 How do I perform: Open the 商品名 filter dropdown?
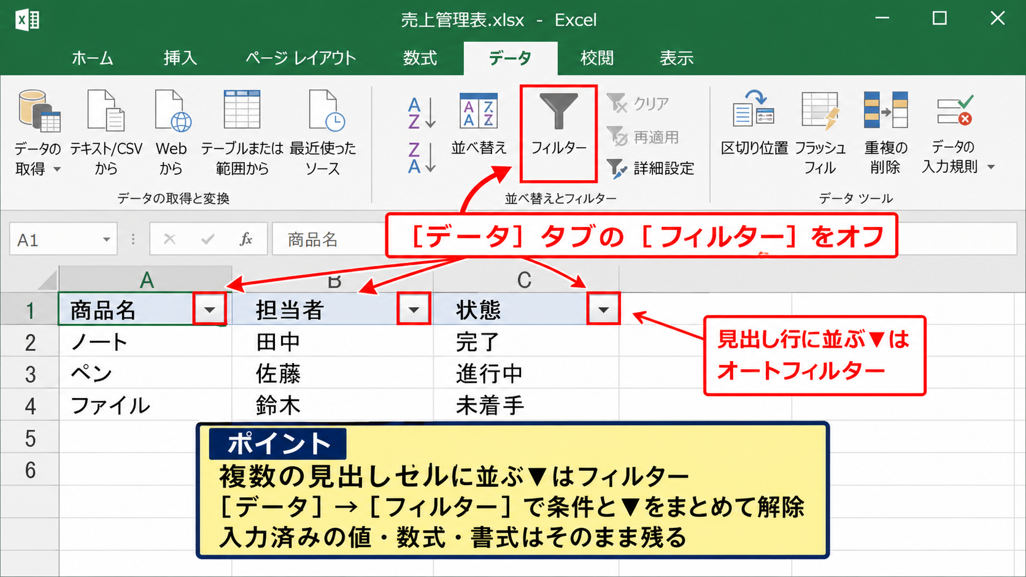tap(210, 310)
